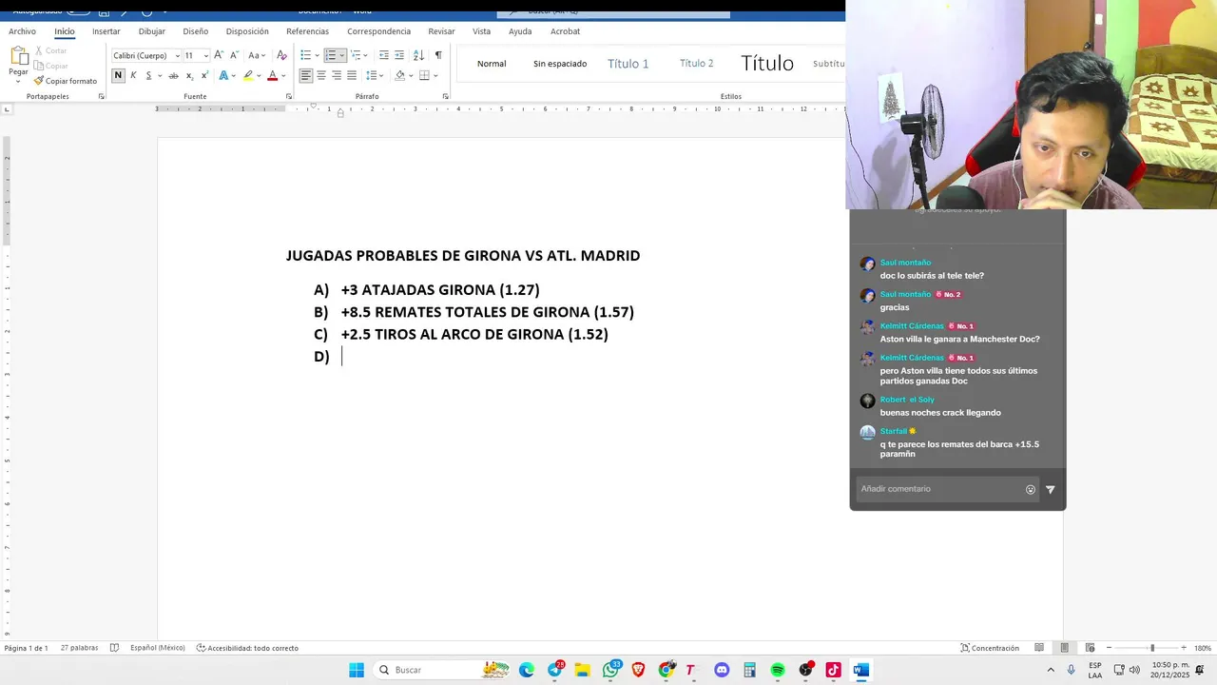Apply superscript formatting

(x=204, y=75)
